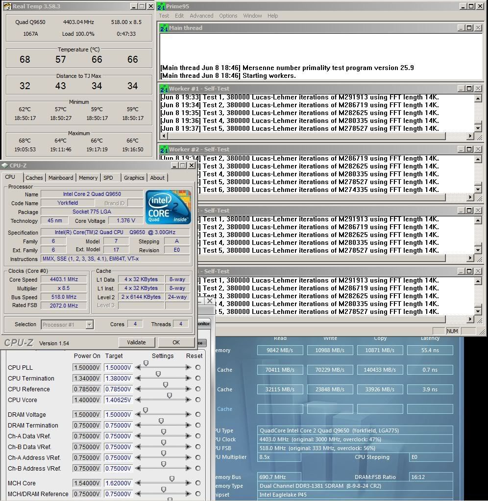Click the Memory Latency value 55.4 ns
Image resolution: width=488 pixels, height=501 pixels.
tap(430, 350)
